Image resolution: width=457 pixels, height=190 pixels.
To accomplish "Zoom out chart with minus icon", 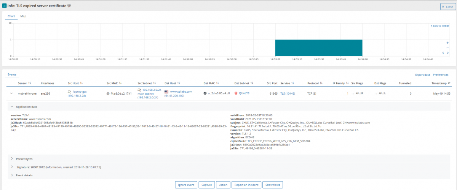I will pos(448,48).
